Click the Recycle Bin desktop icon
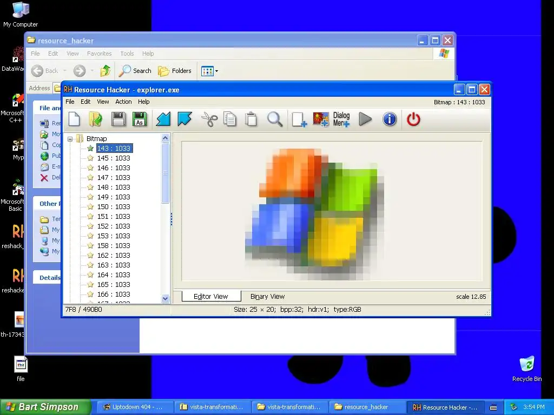 [x=527, y=369]
